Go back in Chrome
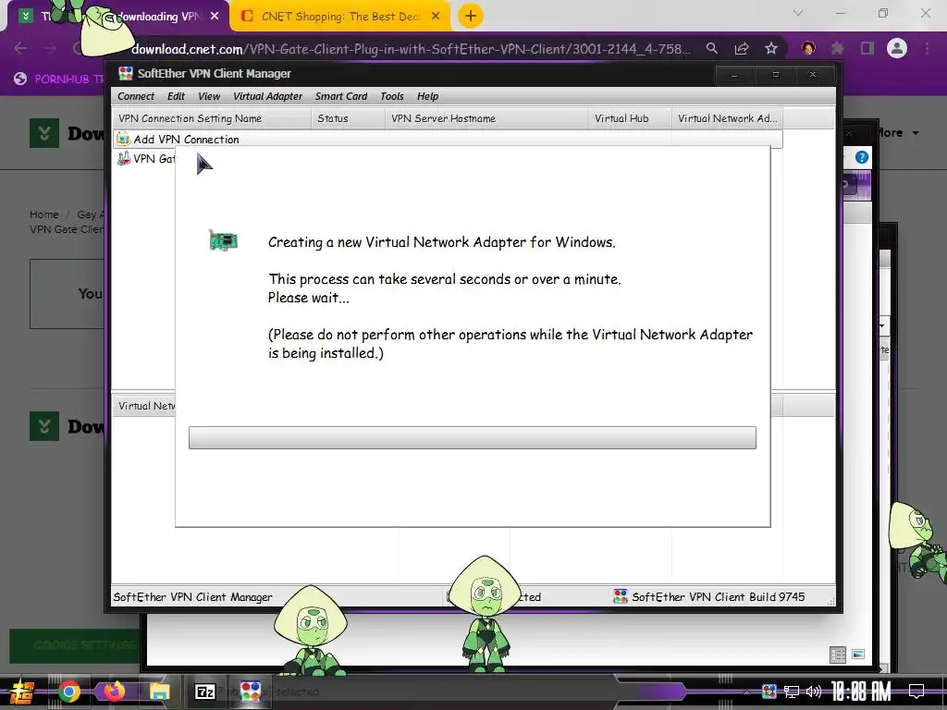Viewport: 947px width, 710px height. coord(20,48)
